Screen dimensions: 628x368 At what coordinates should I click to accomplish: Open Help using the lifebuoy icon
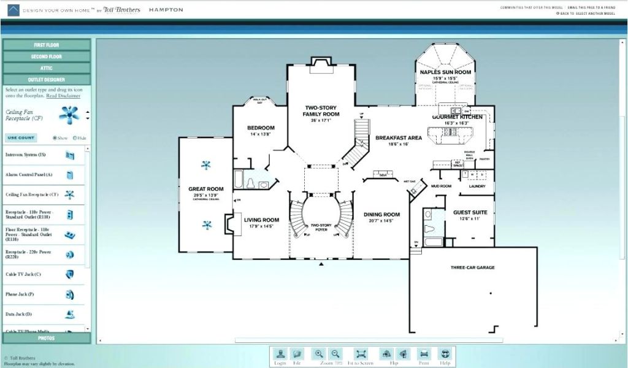click(445, 354)
